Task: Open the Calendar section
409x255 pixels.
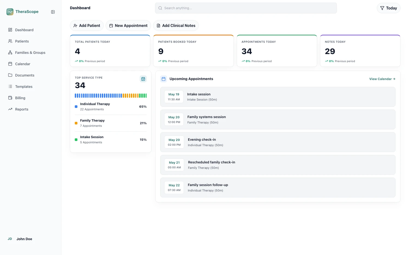Action: click(x=31, y=64)
